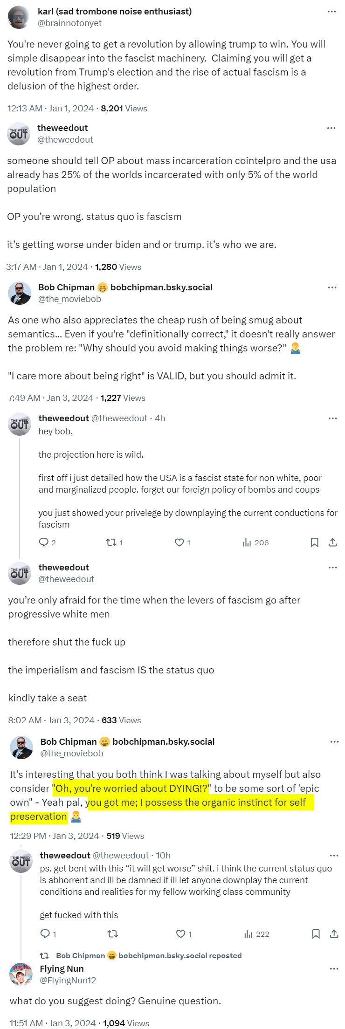This screenshot has height=1029, width=345.
Task: Like the 'projection here is wild' tweet
Action: click(x=179, y=542)
